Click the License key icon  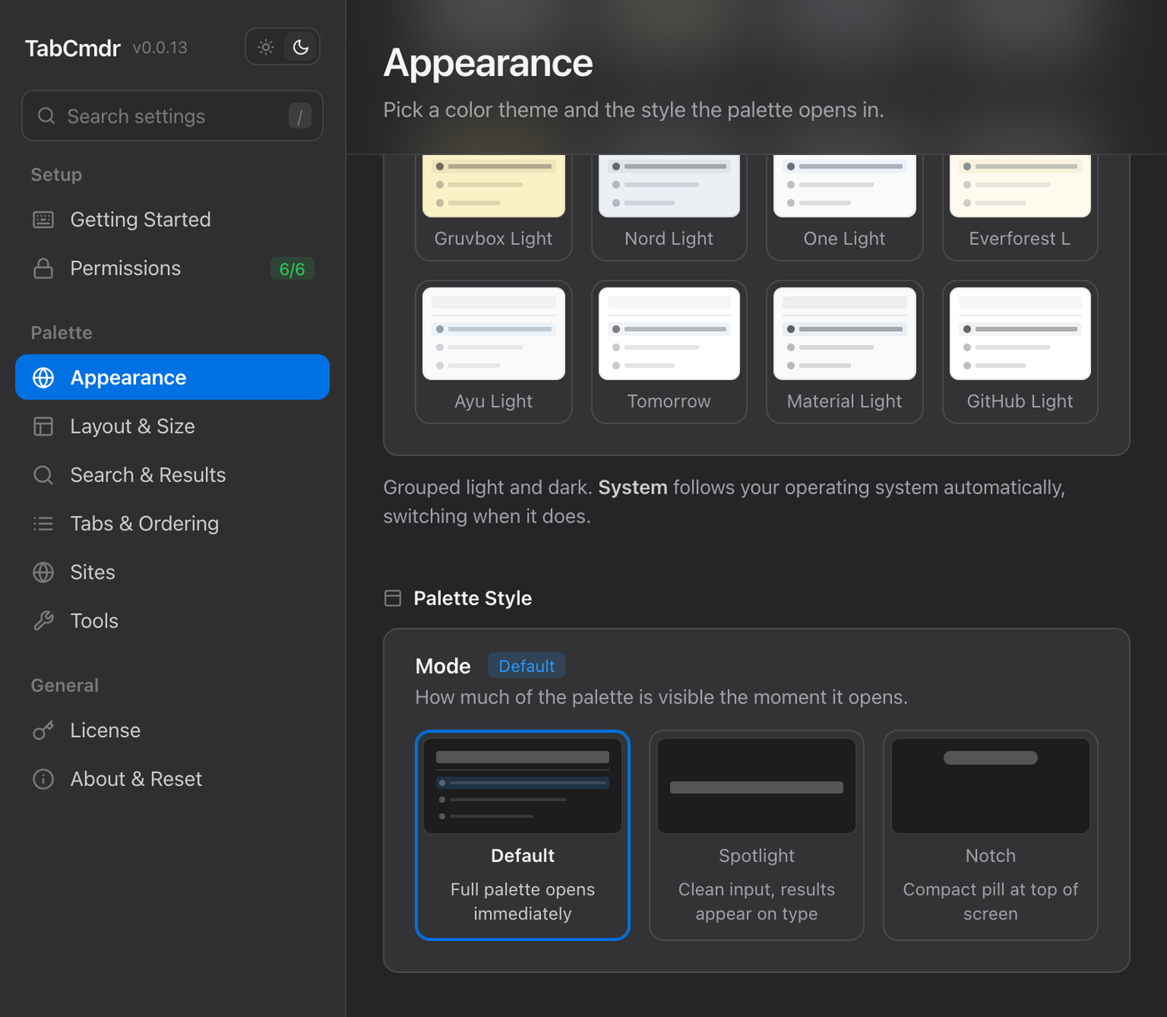click(x=43, y=730)
